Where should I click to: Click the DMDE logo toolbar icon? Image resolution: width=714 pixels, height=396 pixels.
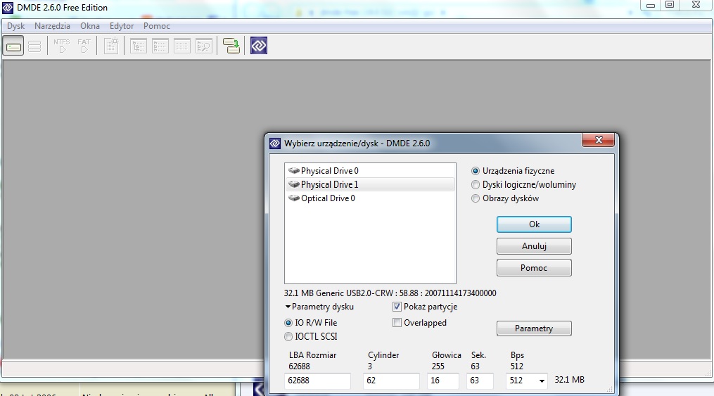tap(259, 46)
